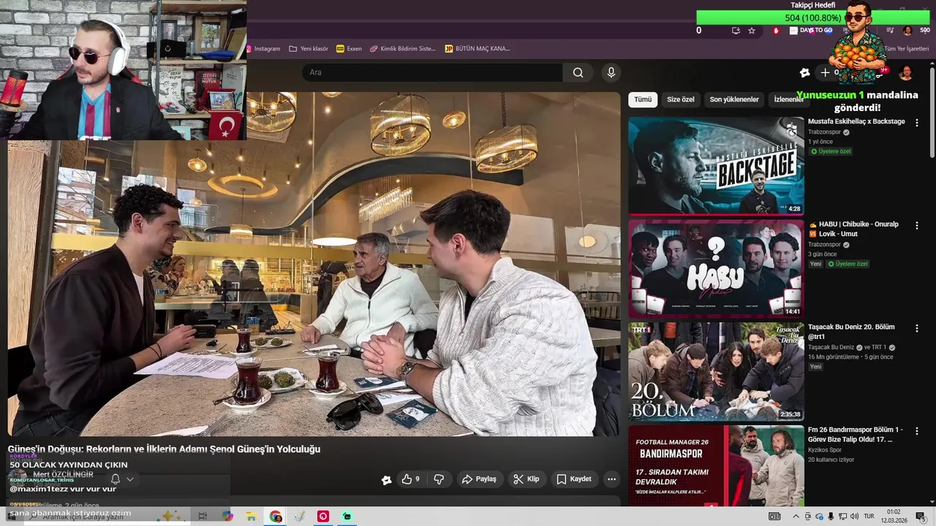Click the sparkle icon near create button
The width and height of the screenshot is (936, 526).
(x=804, y=72)
